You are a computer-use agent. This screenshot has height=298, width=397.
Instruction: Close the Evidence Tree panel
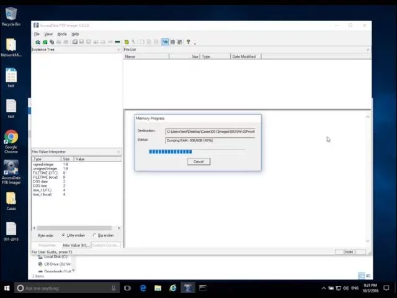(118, 50)
